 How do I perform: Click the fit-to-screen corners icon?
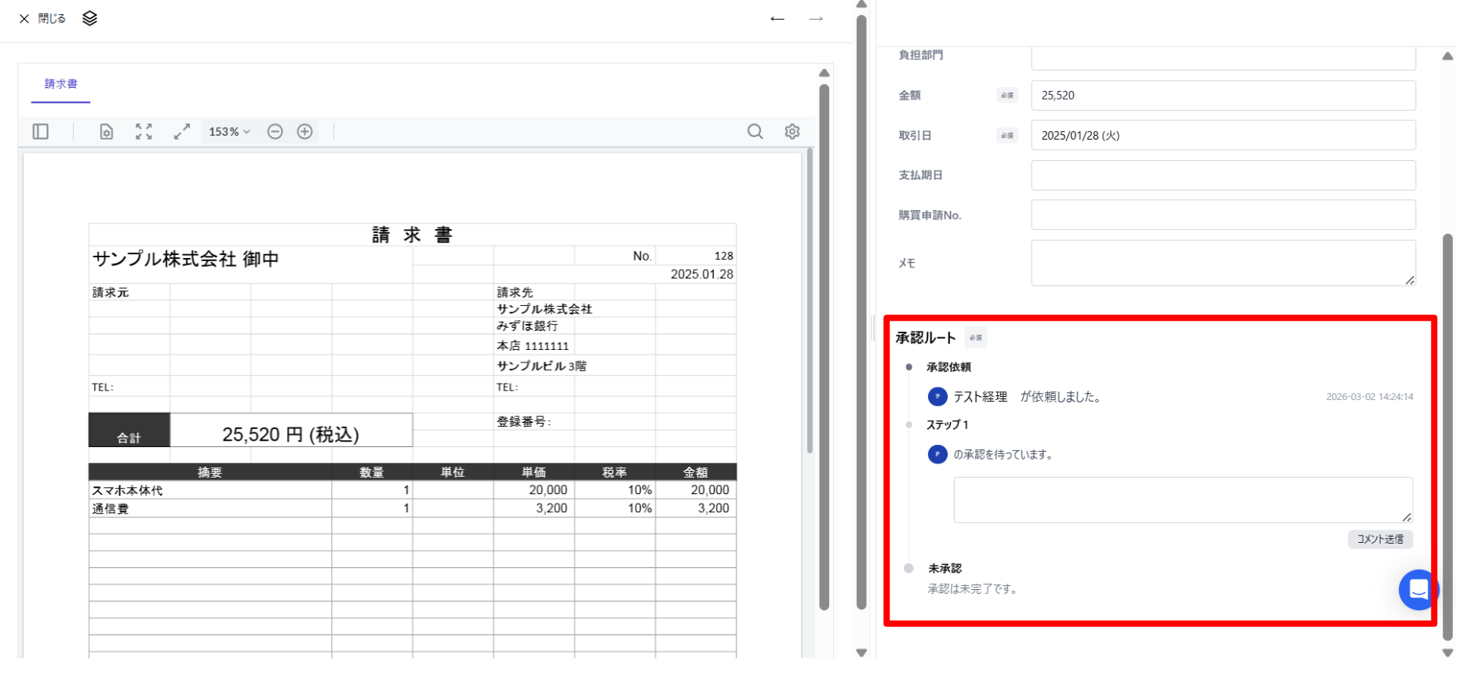144,132
